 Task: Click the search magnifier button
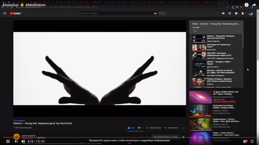(x=163, y=14)
